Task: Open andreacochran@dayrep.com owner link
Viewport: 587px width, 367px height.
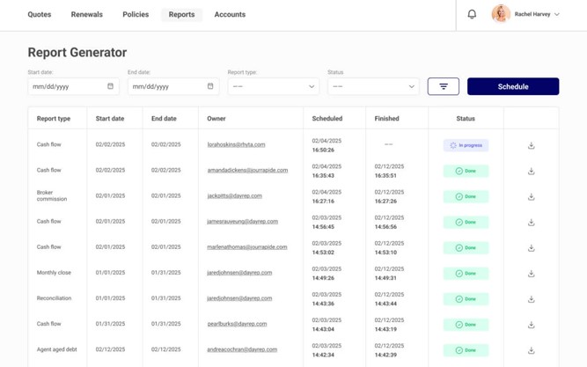Action: [x=242, y=349]
